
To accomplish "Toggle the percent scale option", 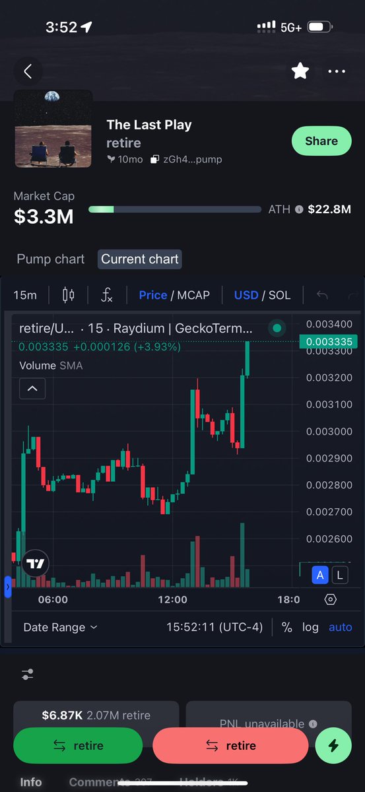I will [286, 627].
